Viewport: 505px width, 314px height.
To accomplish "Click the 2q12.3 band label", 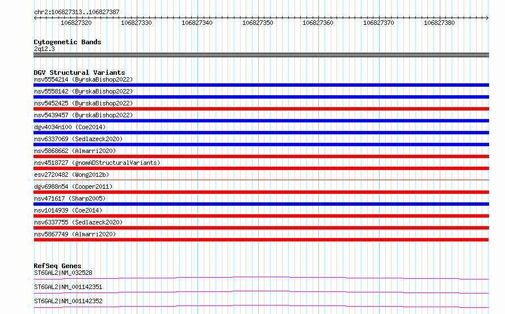I will 44,49.
